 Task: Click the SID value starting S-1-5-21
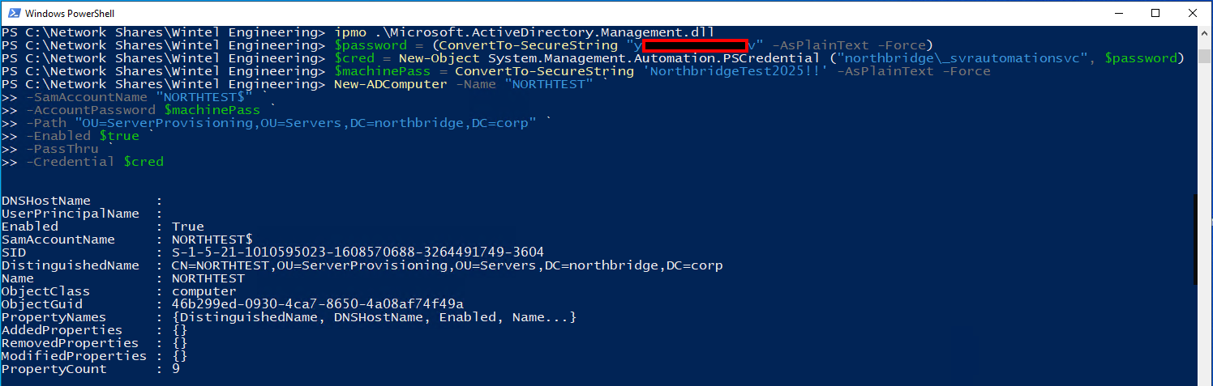(358, 252)
